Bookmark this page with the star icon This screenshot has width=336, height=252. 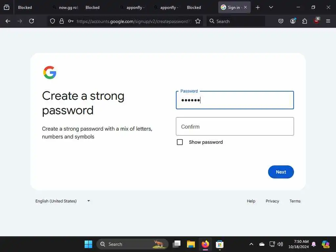[x=198, y=21]
